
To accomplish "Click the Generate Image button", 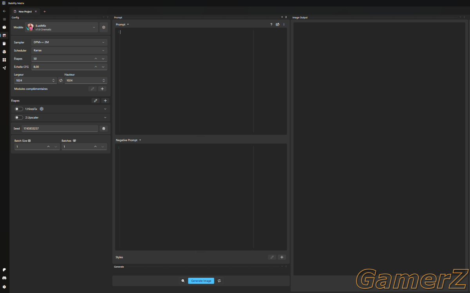I will (201, 281).
